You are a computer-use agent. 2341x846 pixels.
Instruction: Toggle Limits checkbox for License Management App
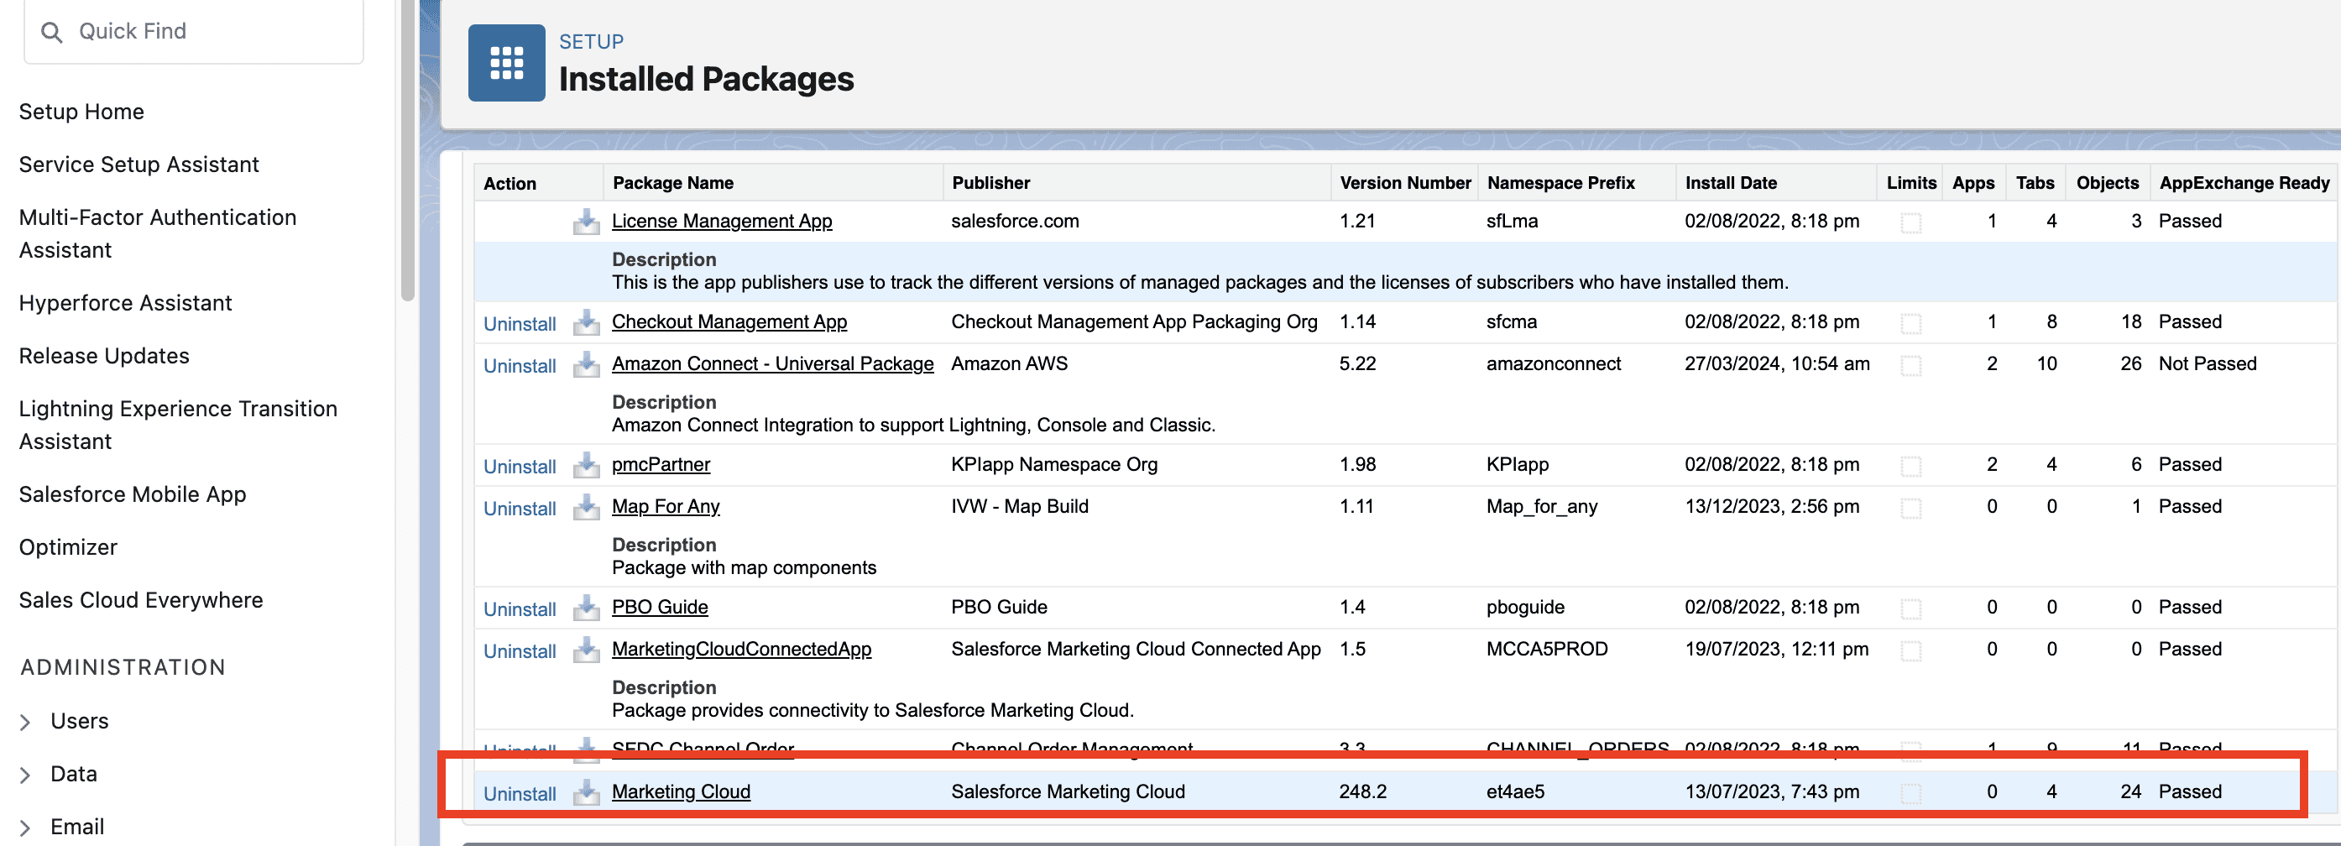point(1911,222)
